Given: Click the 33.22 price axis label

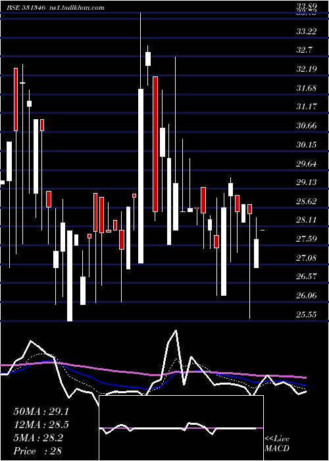Looking at the screenshot, I should coord(307,32).
